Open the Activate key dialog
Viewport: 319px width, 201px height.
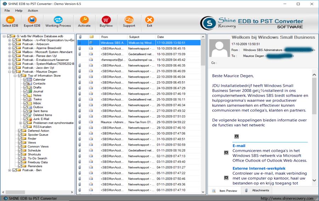coord(84,22)
